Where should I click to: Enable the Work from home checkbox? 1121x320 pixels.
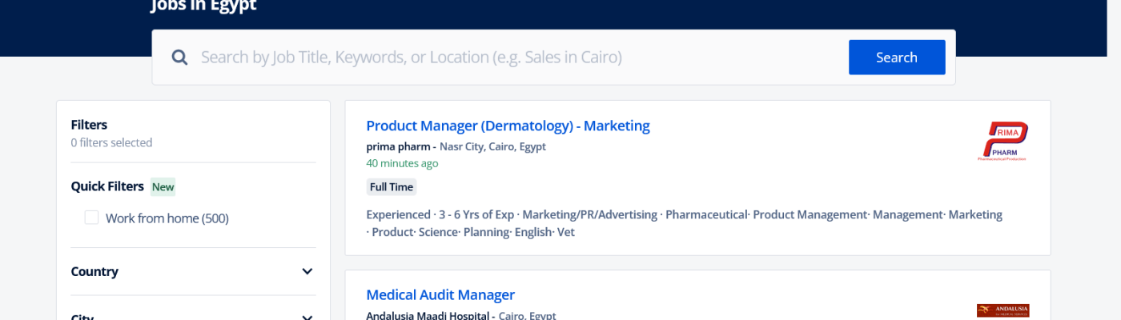92,218
